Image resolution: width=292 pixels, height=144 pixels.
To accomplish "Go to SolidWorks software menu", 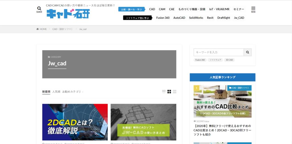I will pyautogui.click(x=196, y=18).
